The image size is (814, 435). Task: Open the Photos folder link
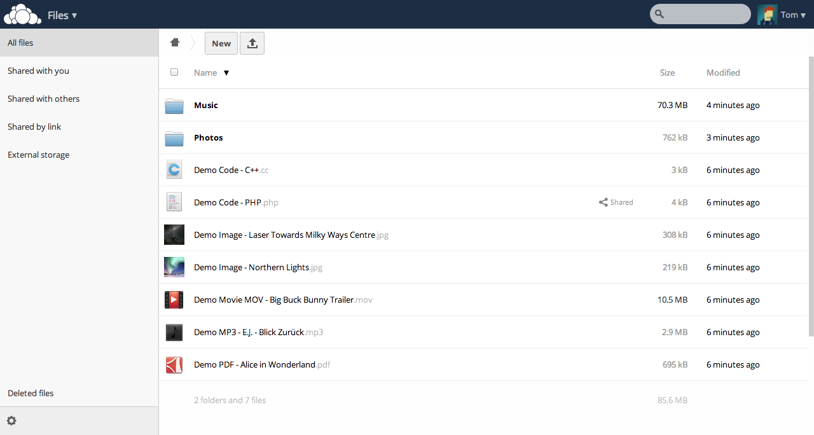point(209,137)
